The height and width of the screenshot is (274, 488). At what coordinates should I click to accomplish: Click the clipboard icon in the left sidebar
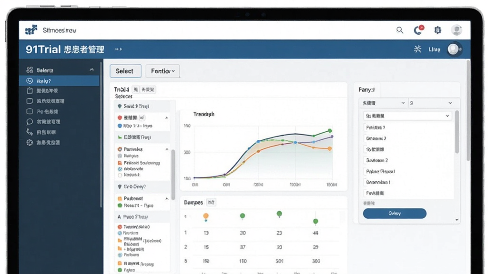(30, 91)
